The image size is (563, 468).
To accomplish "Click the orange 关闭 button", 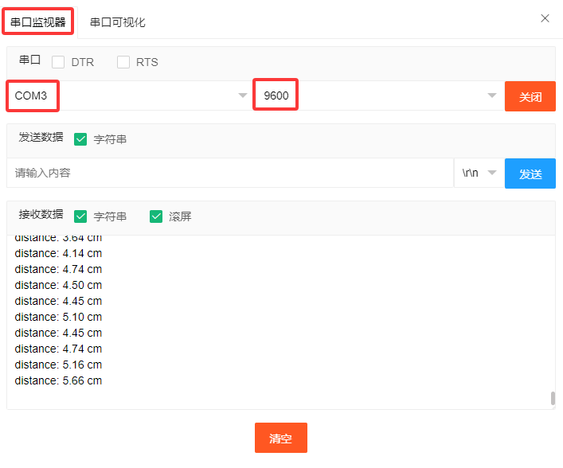I will tap(530, 96).
